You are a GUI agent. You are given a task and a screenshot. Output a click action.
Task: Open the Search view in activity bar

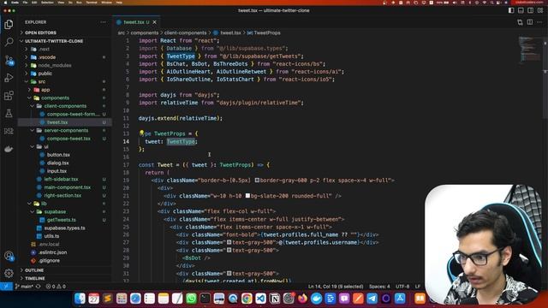pos(9,42)
